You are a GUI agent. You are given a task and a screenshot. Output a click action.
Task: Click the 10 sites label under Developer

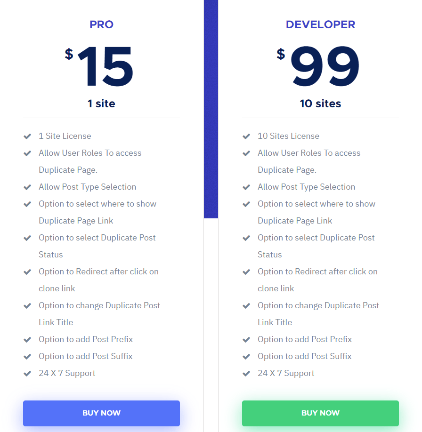pyautogui.click(x=320, y=104)
